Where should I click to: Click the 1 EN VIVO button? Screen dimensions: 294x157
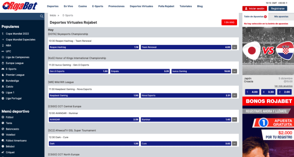coord(229,22)
